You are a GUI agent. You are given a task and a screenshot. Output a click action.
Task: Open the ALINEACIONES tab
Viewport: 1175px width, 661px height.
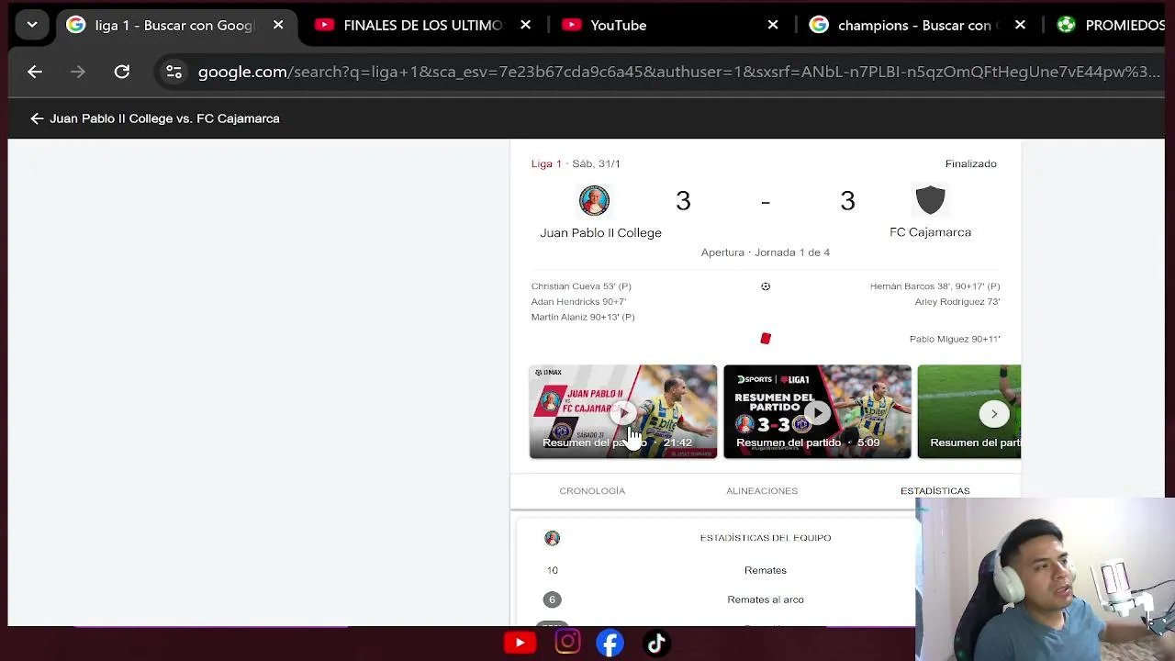762,490
